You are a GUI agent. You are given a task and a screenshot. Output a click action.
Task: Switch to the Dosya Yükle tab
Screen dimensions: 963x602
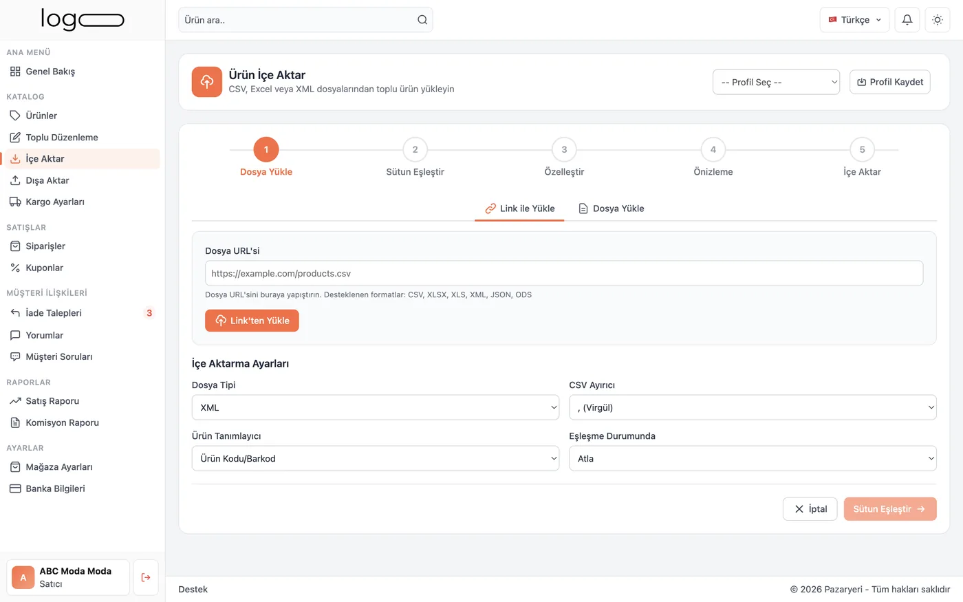pyautogui.click(x=611, y=208)
